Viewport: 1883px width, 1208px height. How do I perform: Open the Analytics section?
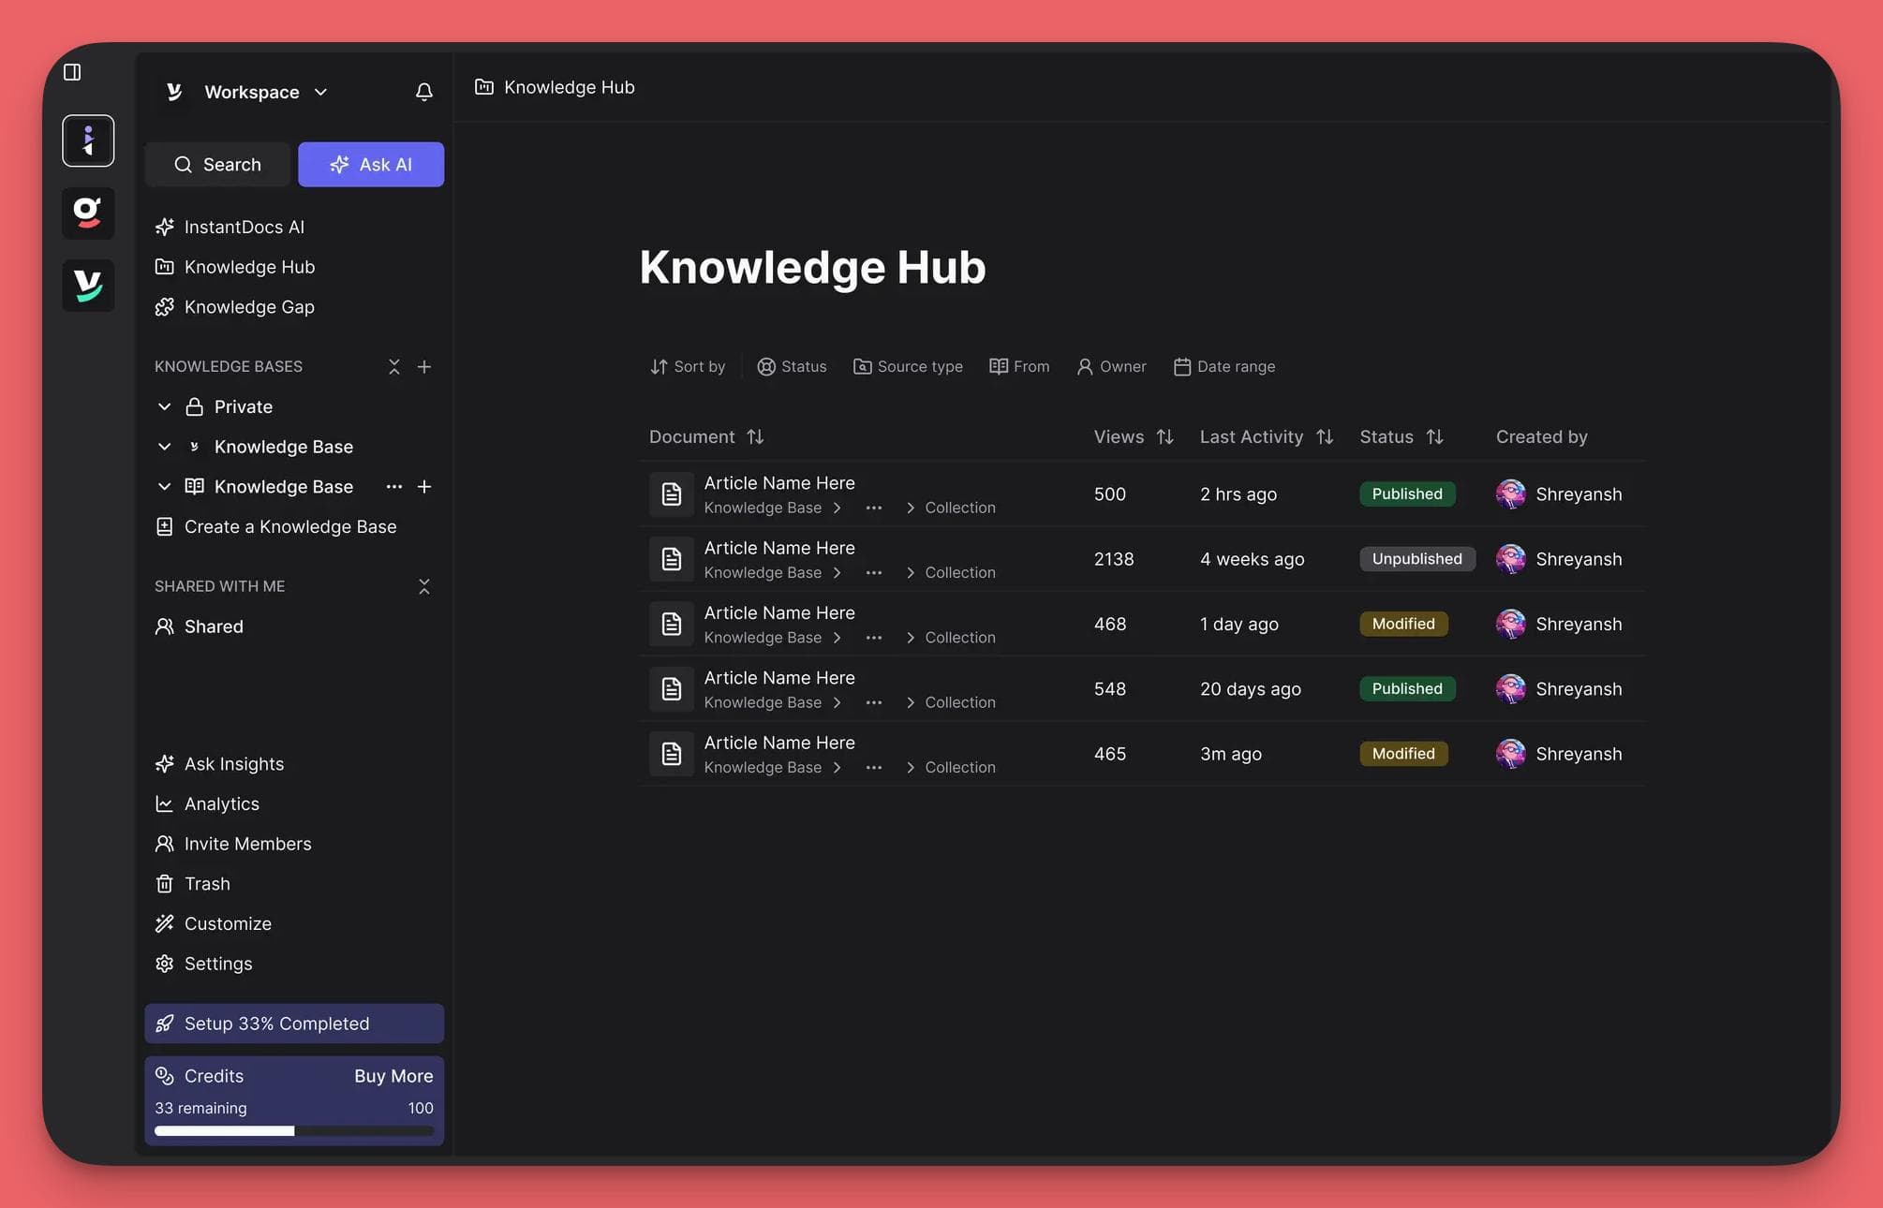pos(221,803)
